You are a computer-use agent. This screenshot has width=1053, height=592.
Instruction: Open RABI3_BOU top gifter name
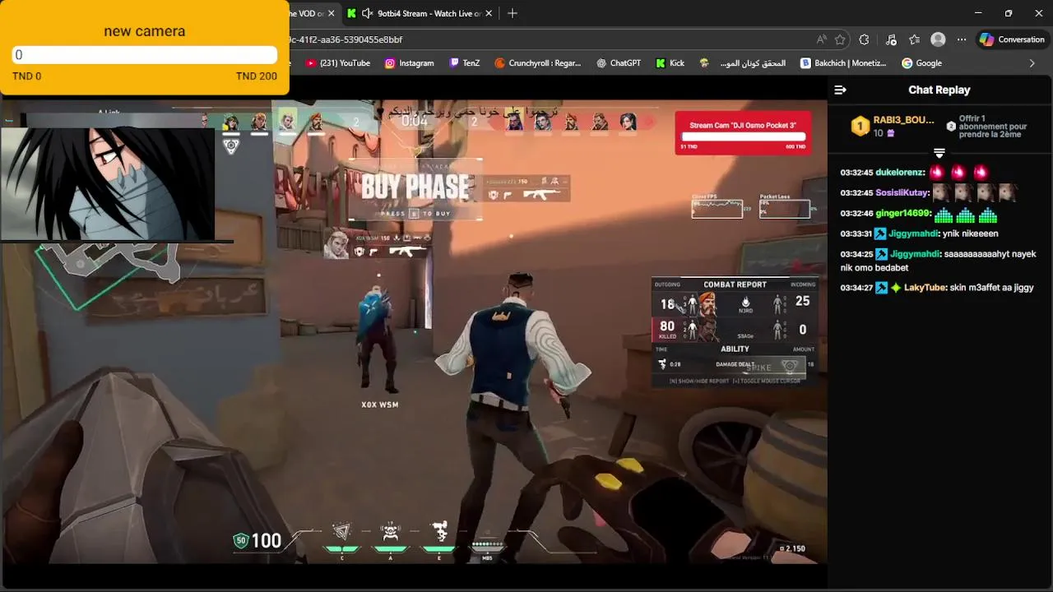(x=903, y=120)
